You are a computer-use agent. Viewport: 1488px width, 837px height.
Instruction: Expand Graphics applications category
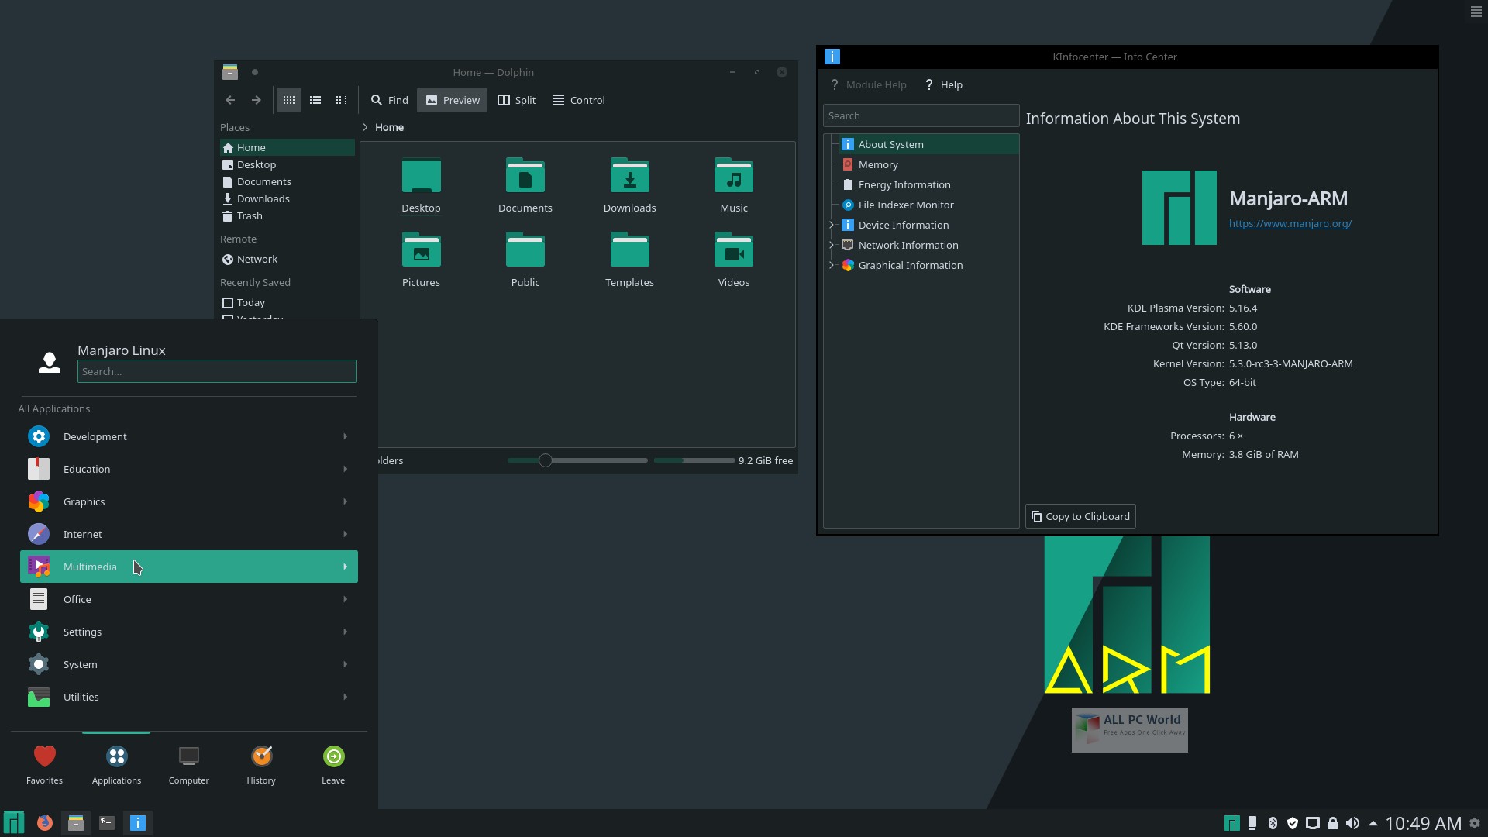coord(188,501)
